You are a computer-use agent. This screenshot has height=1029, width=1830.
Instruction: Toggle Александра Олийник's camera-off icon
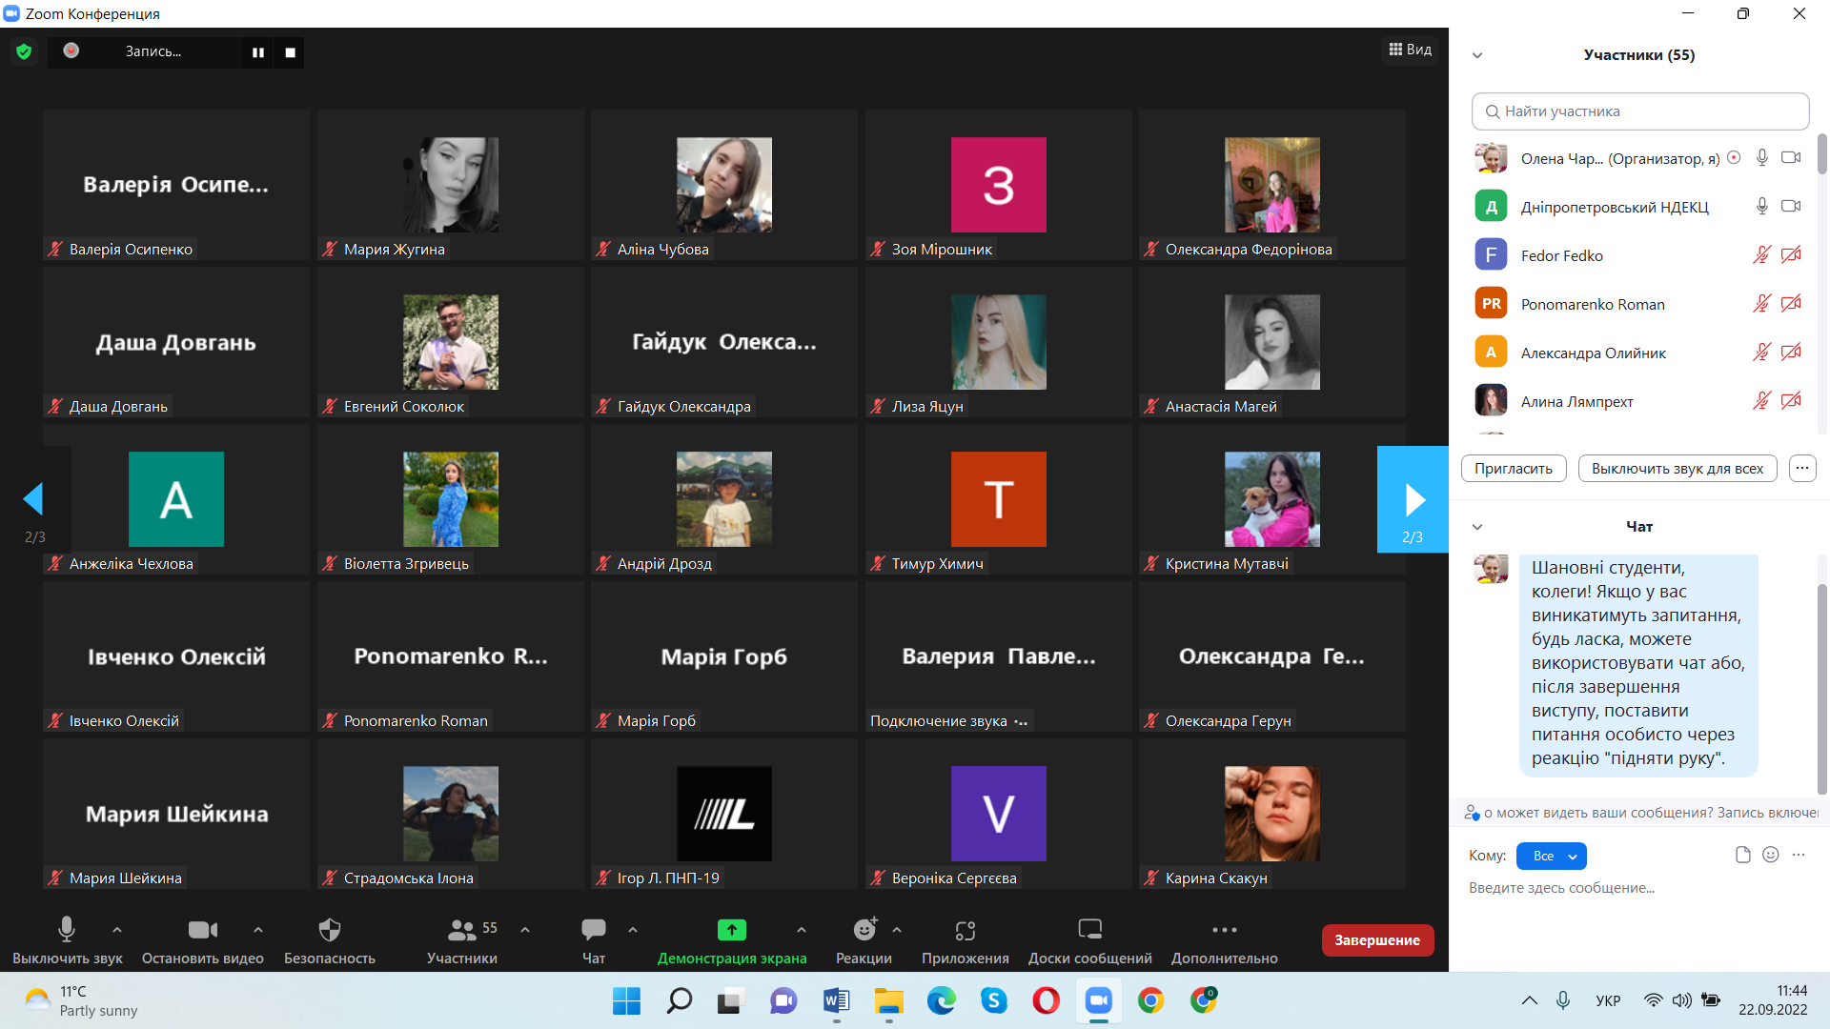point(1791,353)
